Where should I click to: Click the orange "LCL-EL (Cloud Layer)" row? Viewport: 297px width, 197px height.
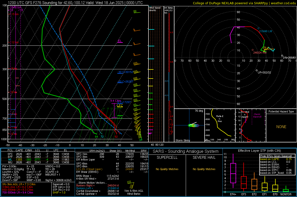pos(113,169)
